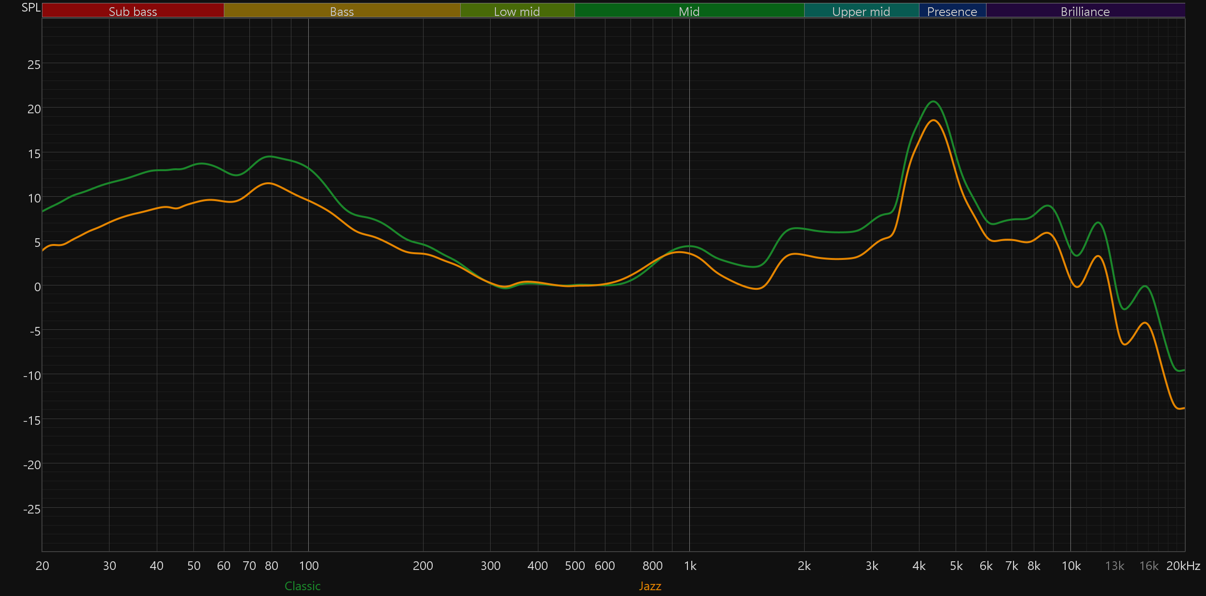Click the 1k frequency axis label
The width and height of the screenshot is (1206, 596).
[690, 566]
